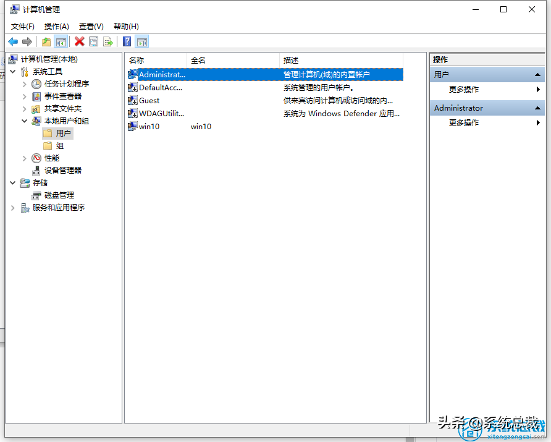Toggle the console tree visibility icon
Viewport: 551px width, 442px height.
click(x=62, y=41)
